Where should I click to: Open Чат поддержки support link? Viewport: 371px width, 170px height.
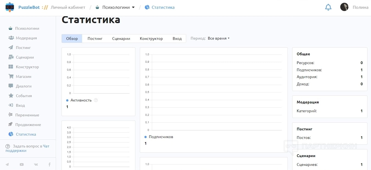[x=46, y=146]
